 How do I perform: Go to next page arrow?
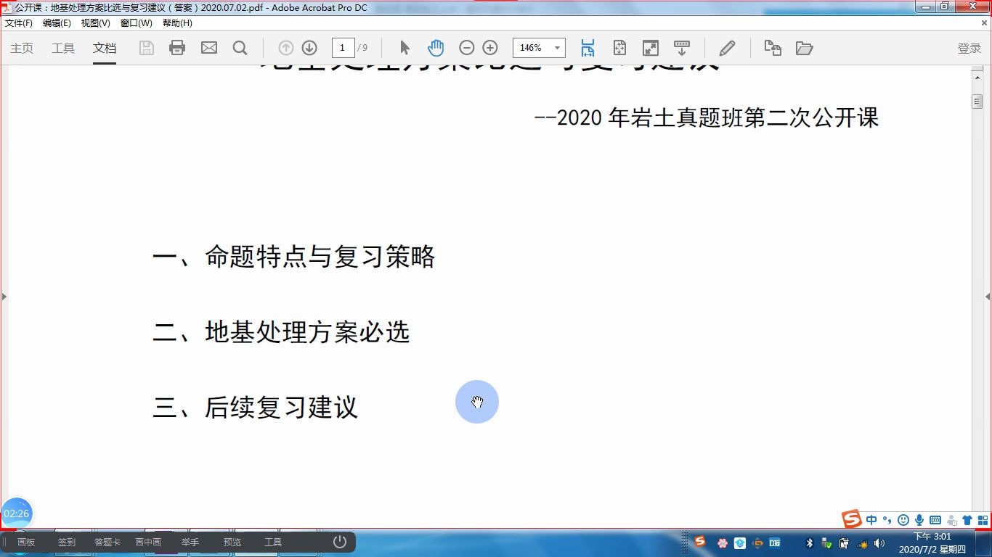click(309, 48)
